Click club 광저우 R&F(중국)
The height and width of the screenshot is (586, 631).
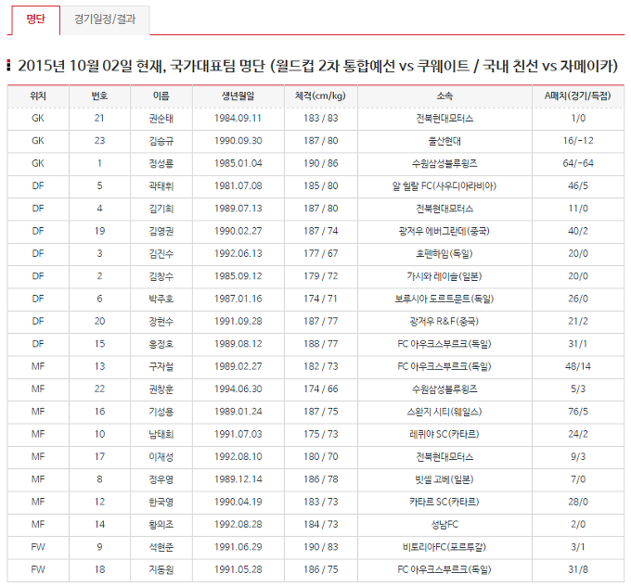(x=444, y=322)
